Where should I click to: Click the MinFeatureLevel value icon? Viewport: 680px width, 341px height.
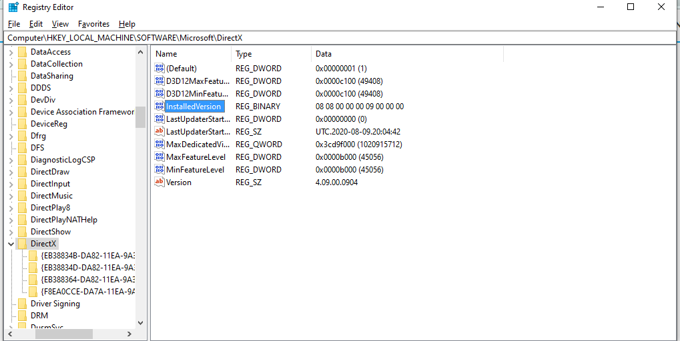[159, 170]
